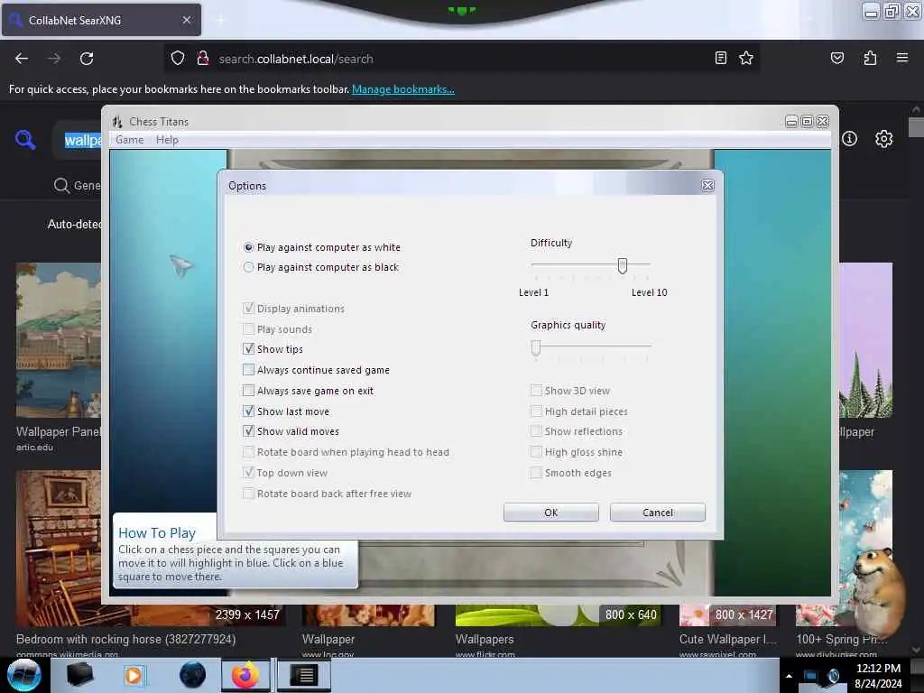Go forward in Firefox browser

coord(54,59)
